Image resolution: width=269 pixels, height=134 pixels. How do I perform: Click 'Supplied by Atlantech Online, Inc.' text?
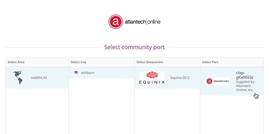245,86
